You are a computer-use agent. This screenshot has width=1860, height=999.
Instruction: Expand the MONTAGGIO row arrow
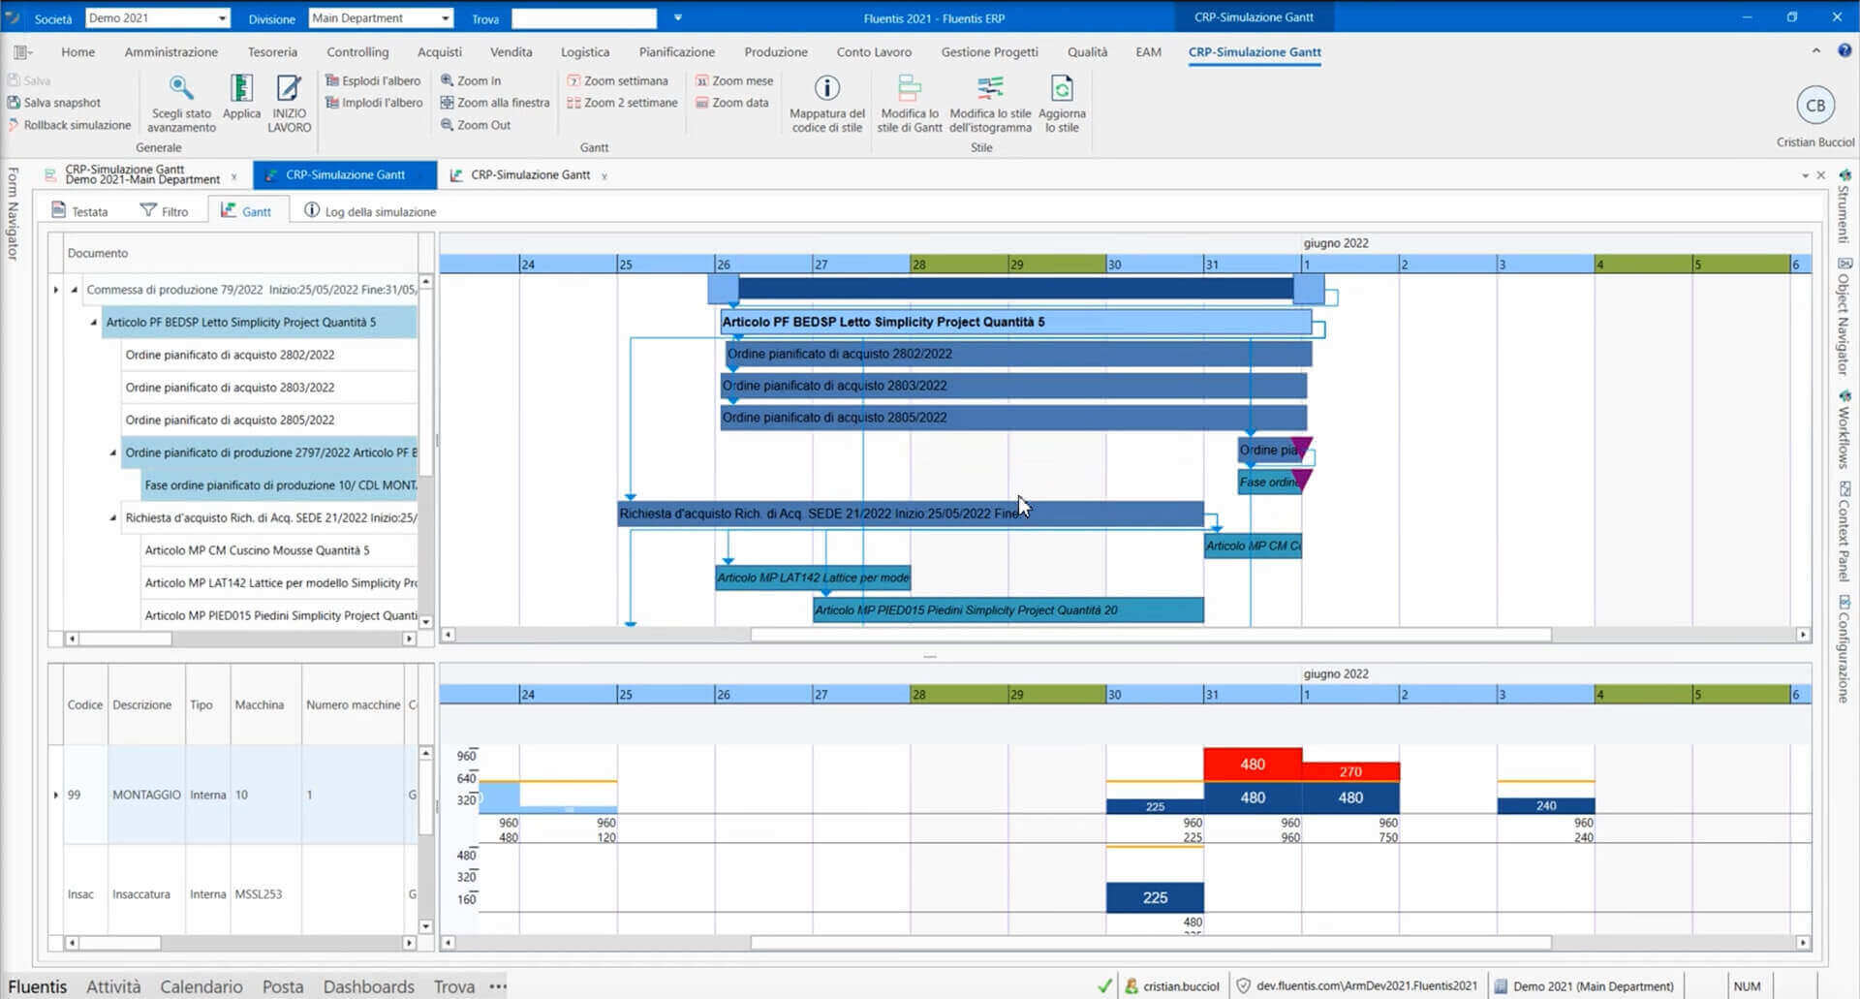(56, 795)
